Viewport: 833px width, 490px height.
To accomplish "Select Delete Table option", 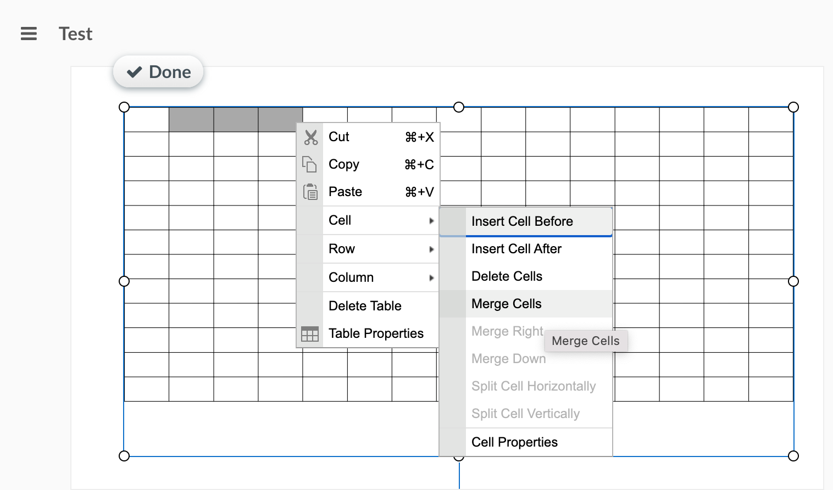I will click(x=368, y=306).
